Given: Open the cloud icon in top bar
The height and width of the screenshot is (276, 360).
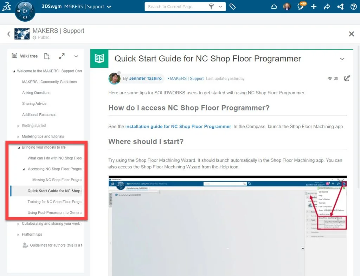Looking at the screenshot, I should click(274, 7).
